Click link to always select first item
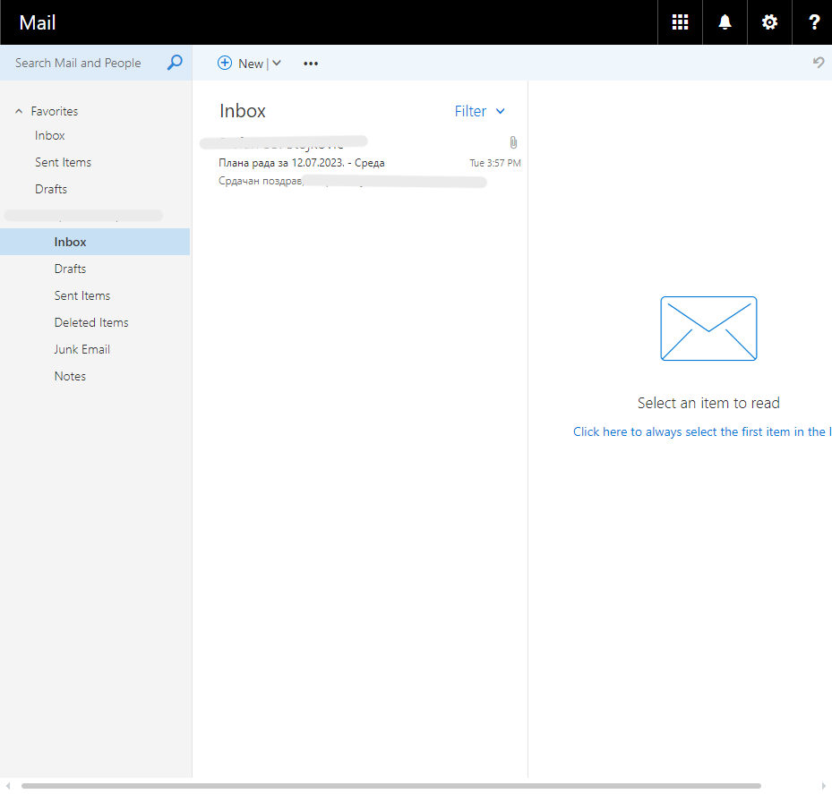The image size is (832, 794). [x=702, y=431]
